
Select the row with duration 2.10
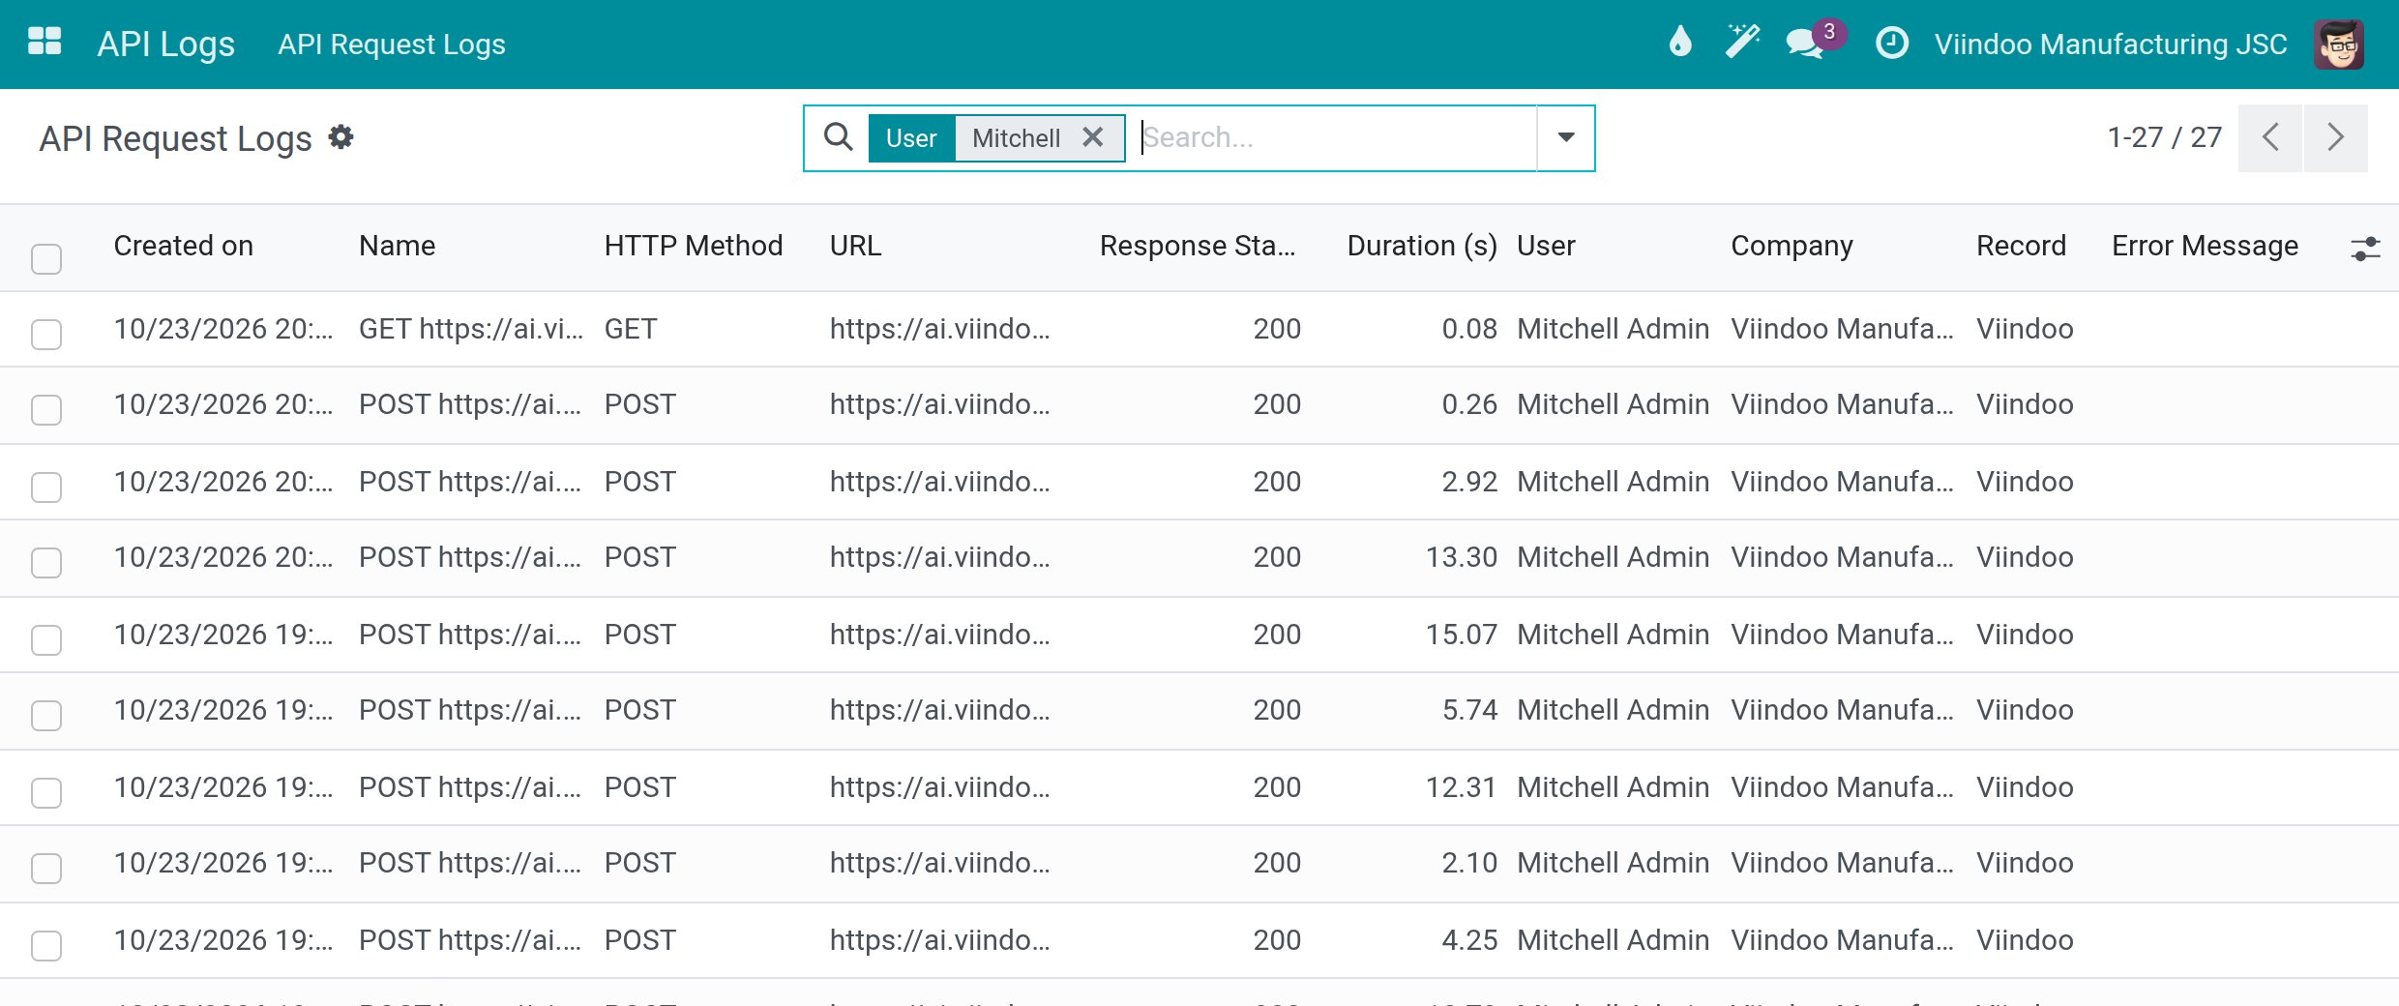click(x=46, y=868)
